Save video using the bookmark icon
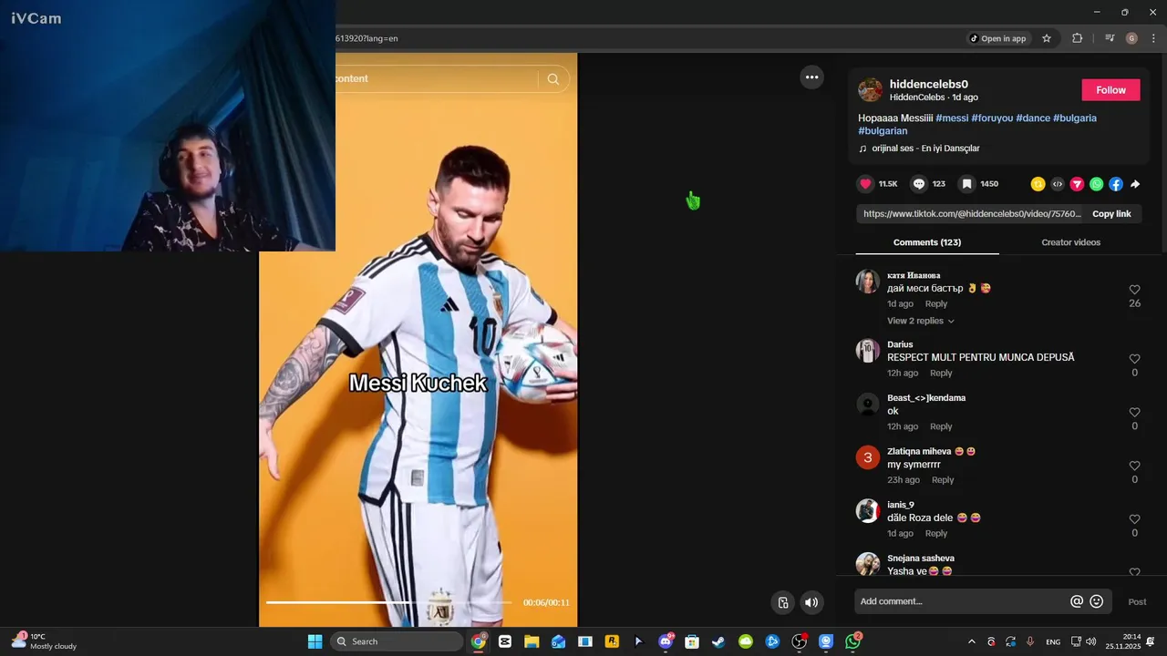Viewport: 1167px width, 656px height. pyautogui.click(x=966, y=184)
